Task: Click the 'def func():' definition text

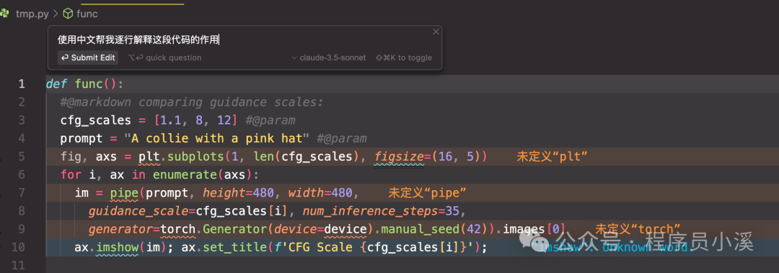Action: (x=84, y=84)
